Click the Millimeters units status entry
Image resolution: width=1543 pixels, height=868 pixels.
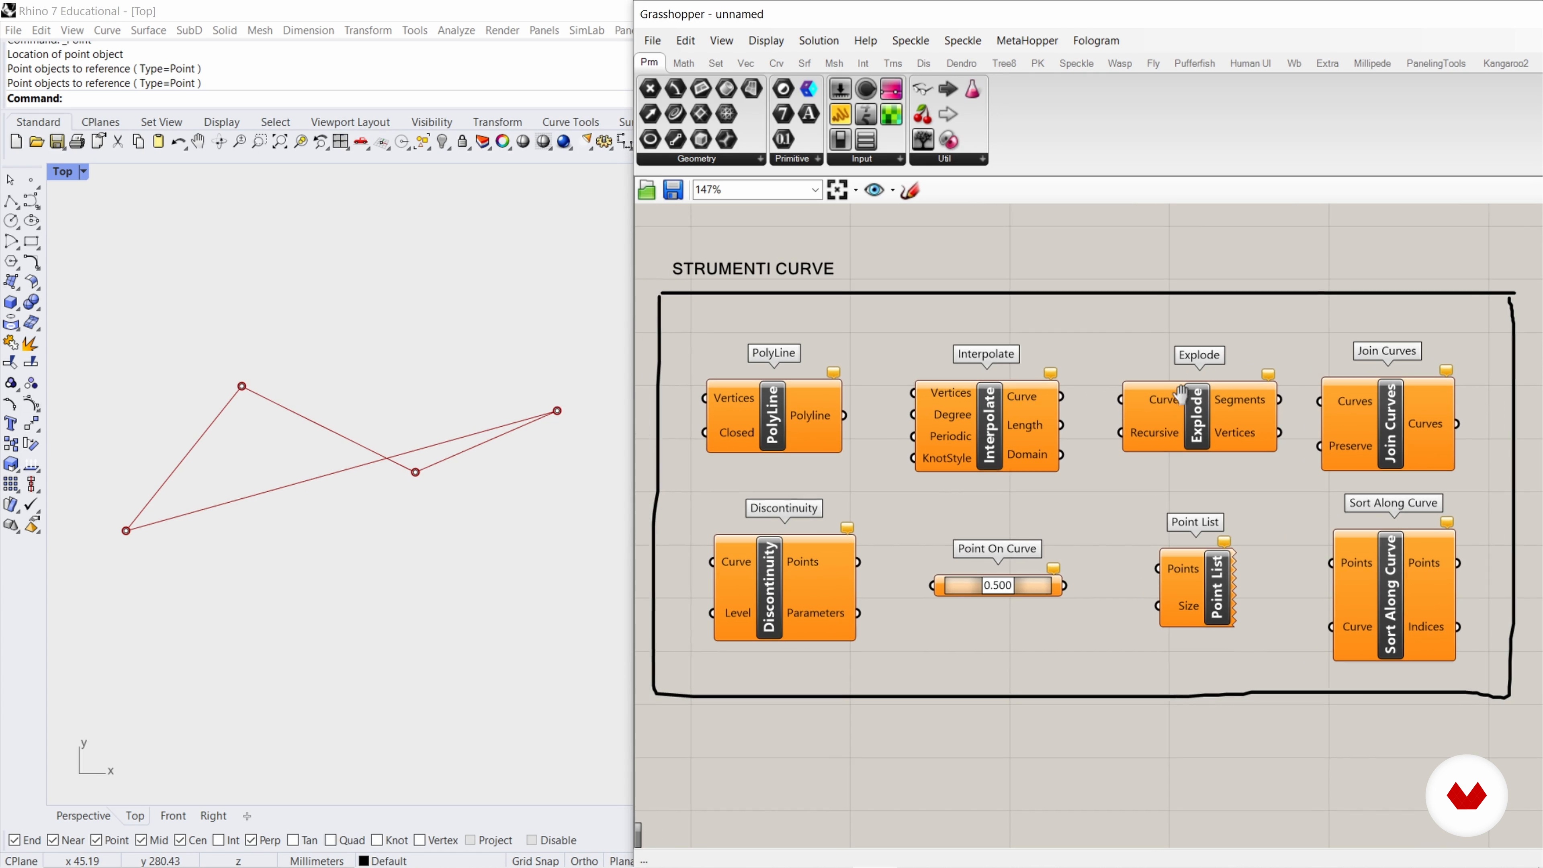[317, 861]
